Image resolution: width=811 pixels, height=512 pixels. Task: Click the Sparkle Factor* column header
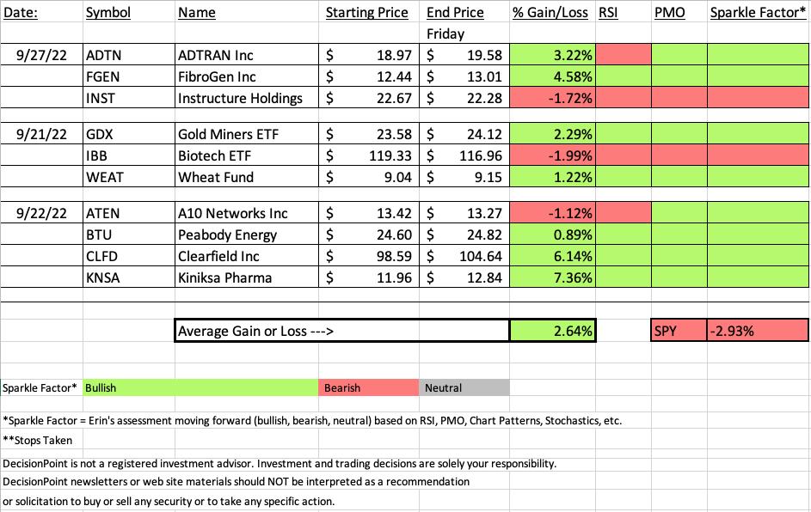tap(758, 12)
